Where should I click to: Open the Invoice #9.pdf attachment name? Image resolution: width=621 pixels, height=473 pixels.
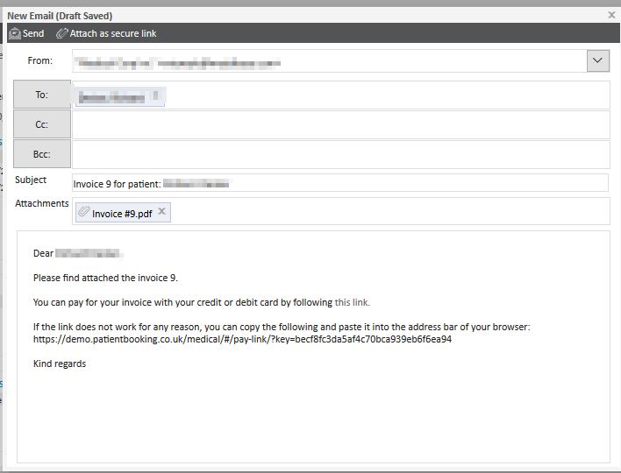(122, 213)
